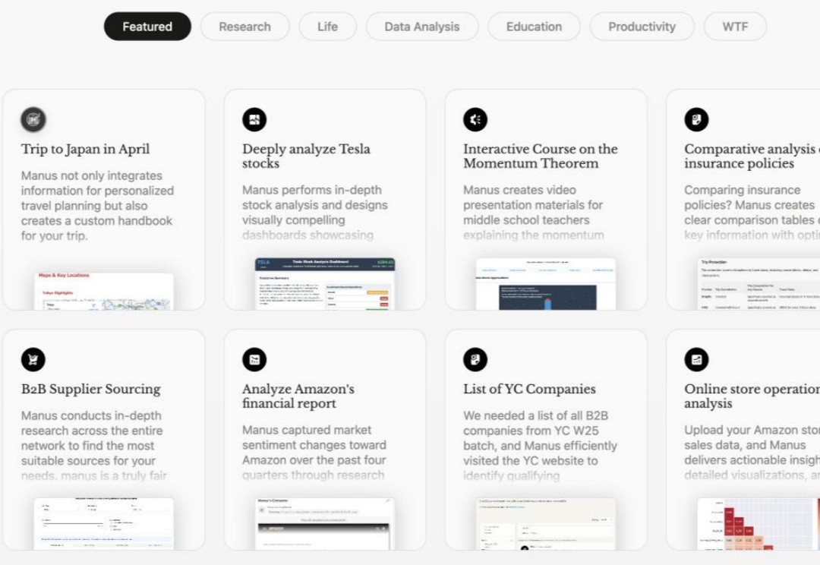Click text 'Manus creates video'
Image resolution: width=820 pixels, height=565 pixels.
(519, 190)
